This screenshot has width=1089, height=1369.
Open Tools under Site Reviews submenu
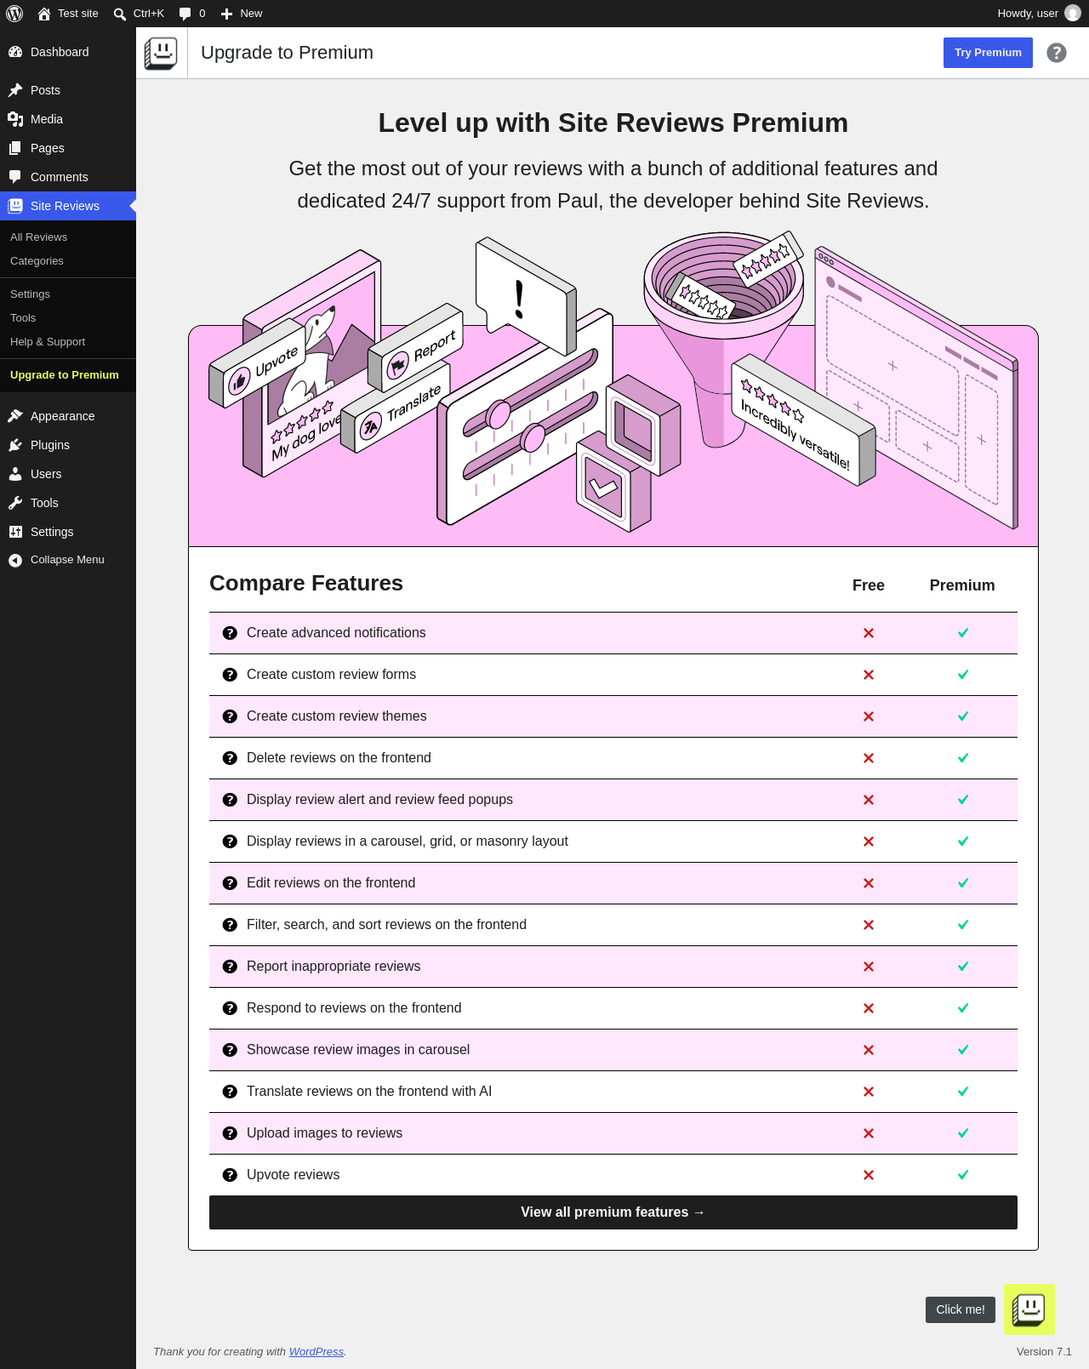click(x=68, y=318)
